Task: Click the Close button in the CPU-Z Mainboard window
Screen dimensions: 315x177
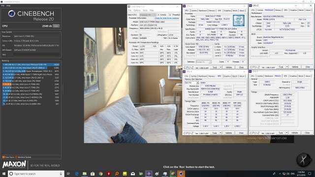Action: coord(307,67)
